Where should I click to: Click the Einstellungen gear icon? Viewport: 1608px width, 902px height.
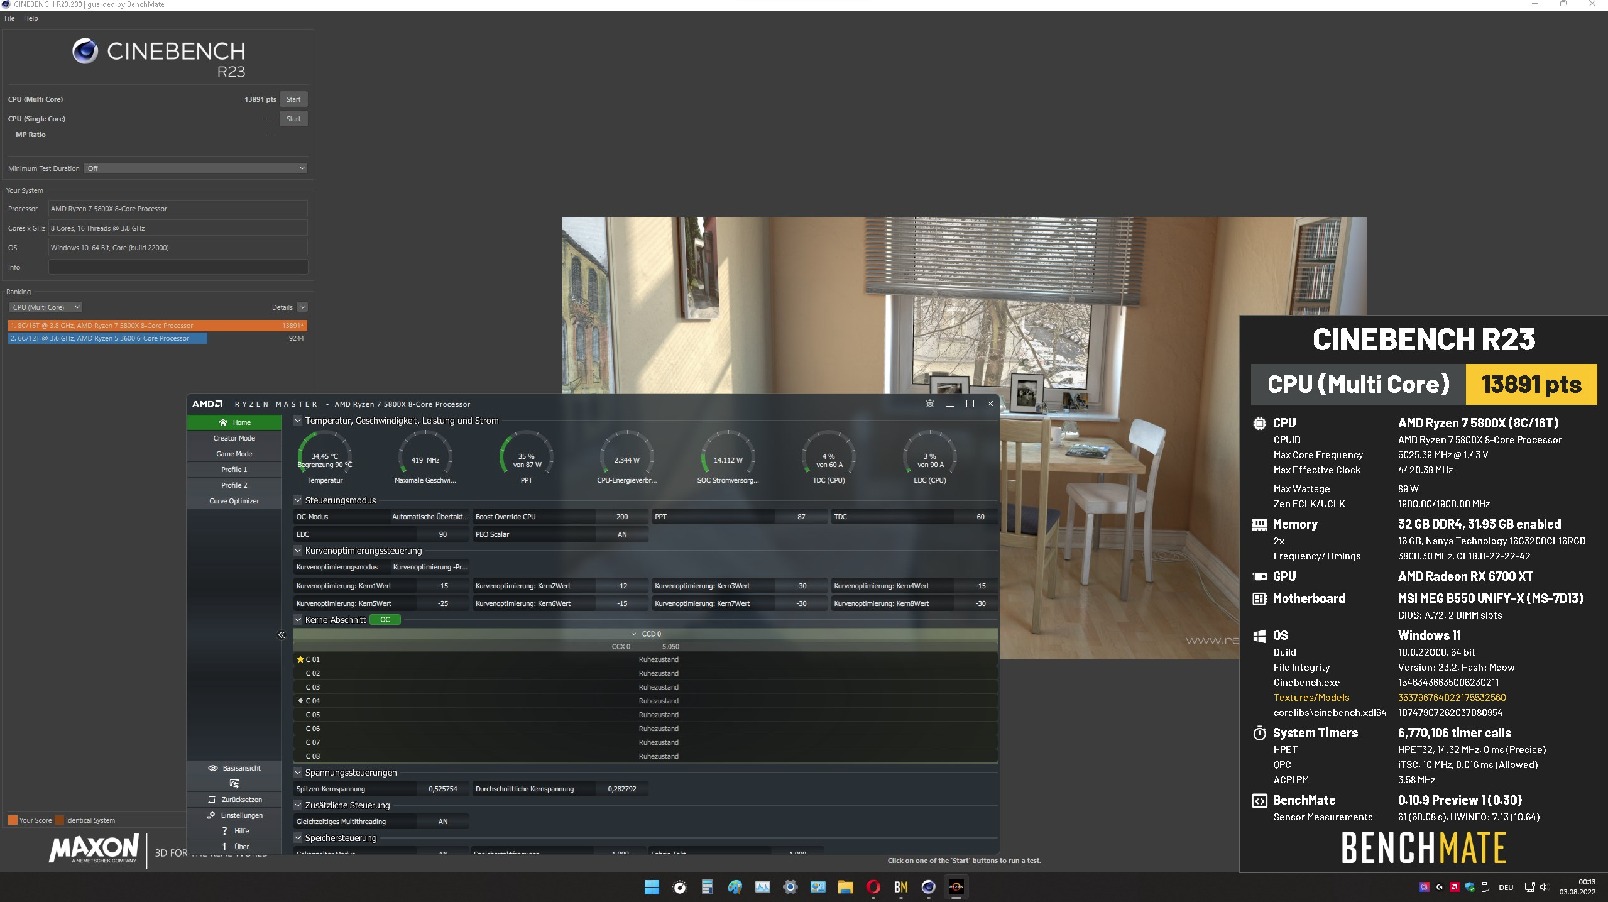click(212, 815)
